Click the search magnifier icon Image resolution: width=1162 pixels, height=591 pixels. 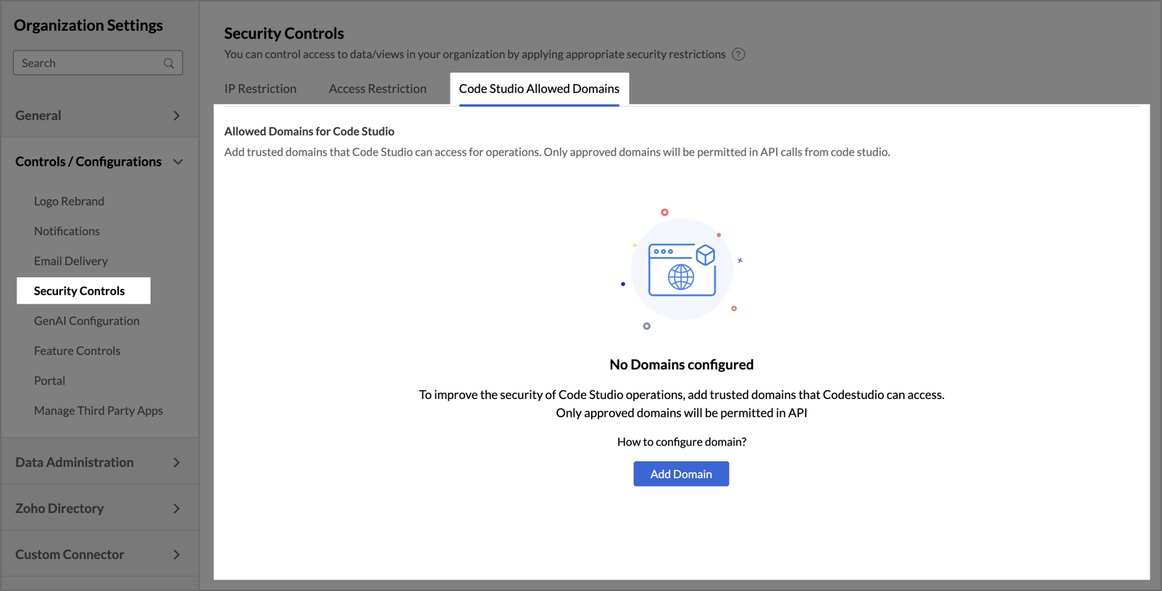[x=169, y=63]
